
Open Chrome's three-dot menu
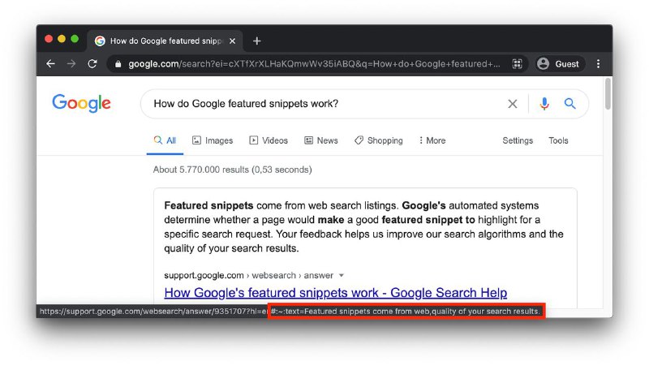point(598,64)
